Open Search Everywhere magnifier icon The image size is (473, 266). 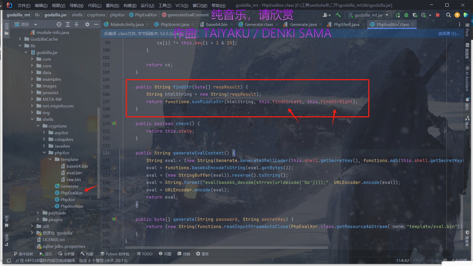pyautogui.click(x=448, y=15)
